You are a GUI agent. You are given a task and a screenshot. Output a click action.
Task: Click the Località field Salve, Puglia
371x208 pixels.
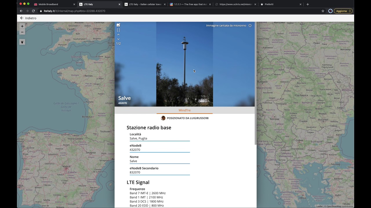pyautogui.click(x=160, y=138)
